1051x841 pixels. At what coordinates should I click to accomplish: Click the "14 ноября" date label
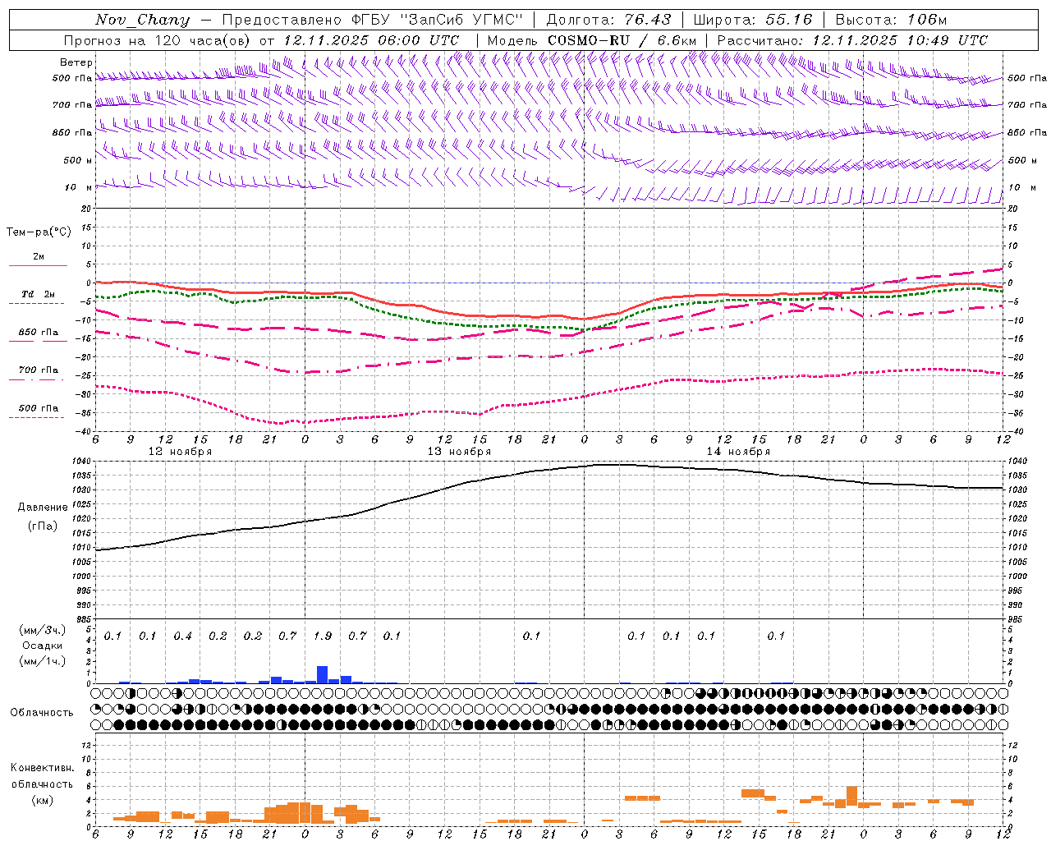tap(738, 452)
